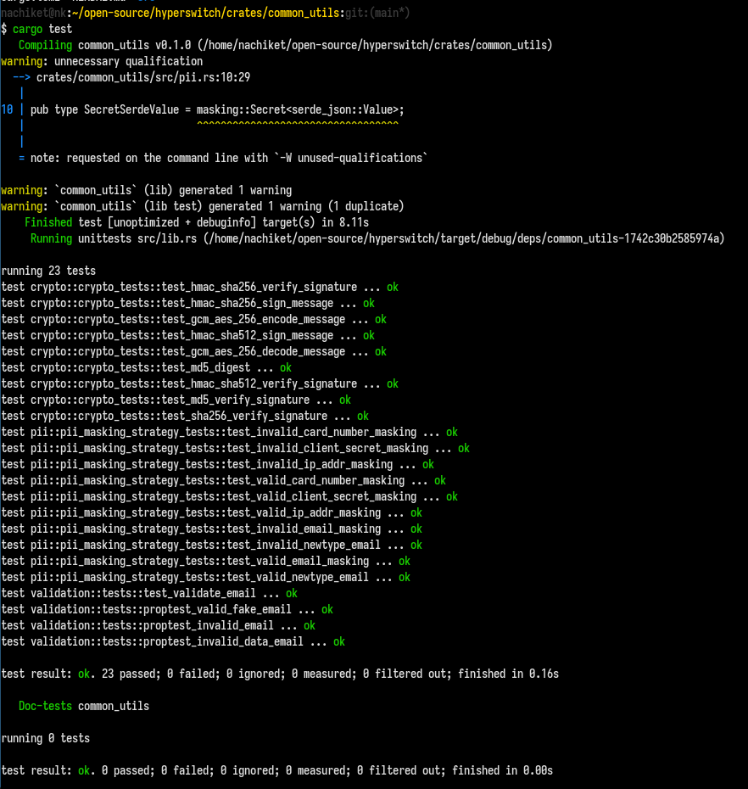The height and width of the screenshot is (789, 748).
Task: Click '(lib test) generated 1 warning (1 duplicate)' line
Action: [202, 206]
